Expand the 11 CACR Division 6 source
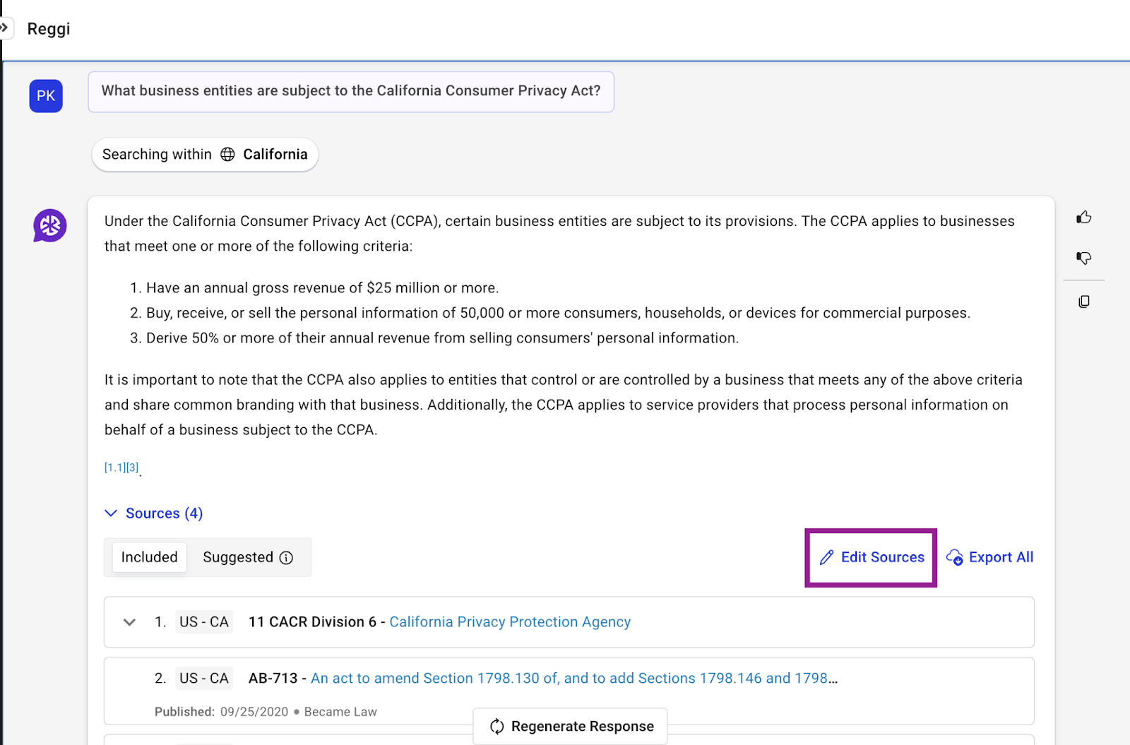The height and width of the screenshot is (745, 1130). (129, 622)
